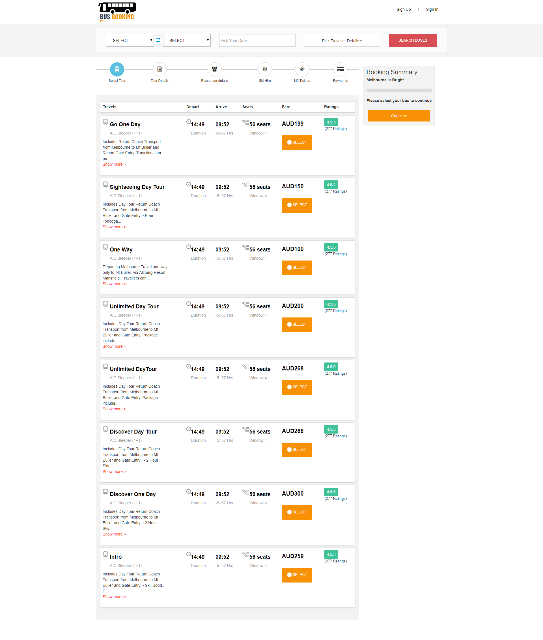
Task: Click the bus icon beside Go One Day
Action: pyautogui.click(x=105, y=122)
